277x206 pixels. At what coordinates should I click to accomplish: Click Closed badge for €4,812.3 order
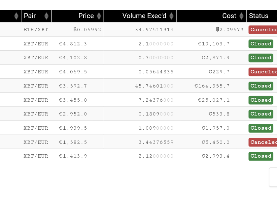click(261, 44)
